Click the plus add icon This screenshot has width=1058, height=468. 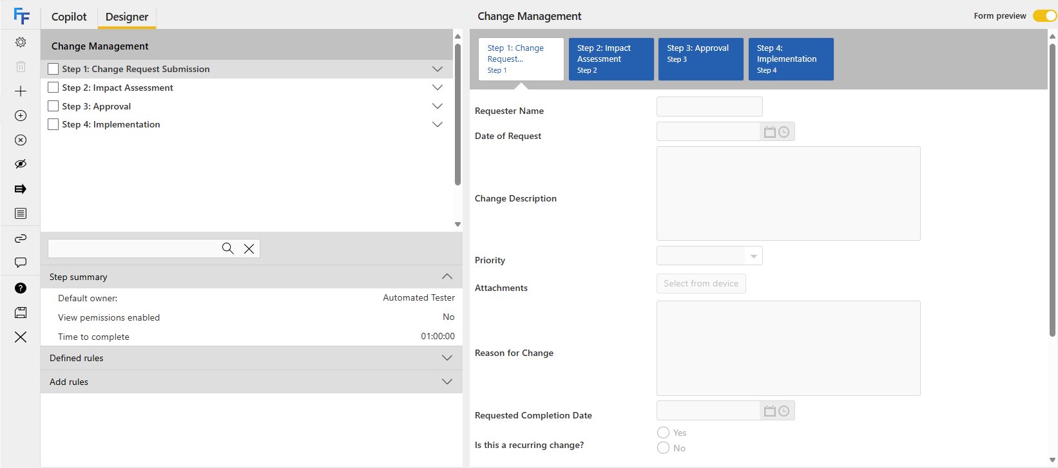21,91
